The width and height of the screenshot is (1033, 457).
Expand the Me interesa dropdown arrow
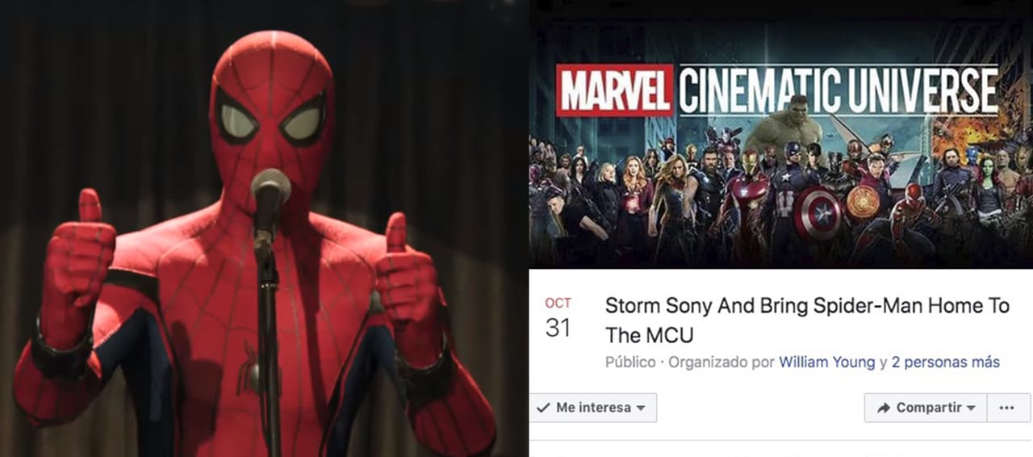point(641,409)
